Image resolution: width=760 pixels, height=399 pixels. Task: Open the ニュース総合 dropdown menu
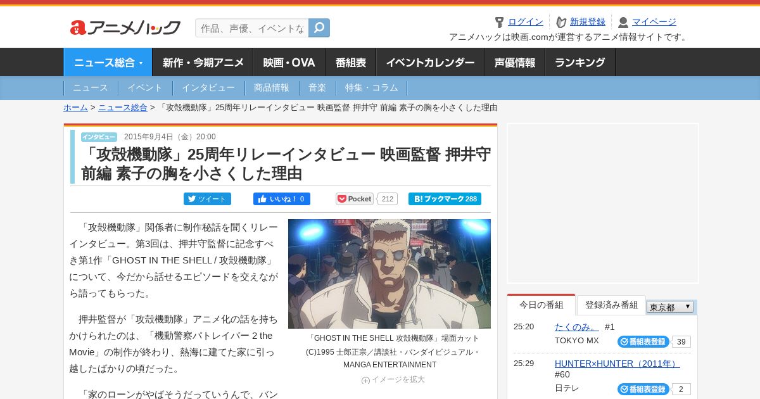108,62
